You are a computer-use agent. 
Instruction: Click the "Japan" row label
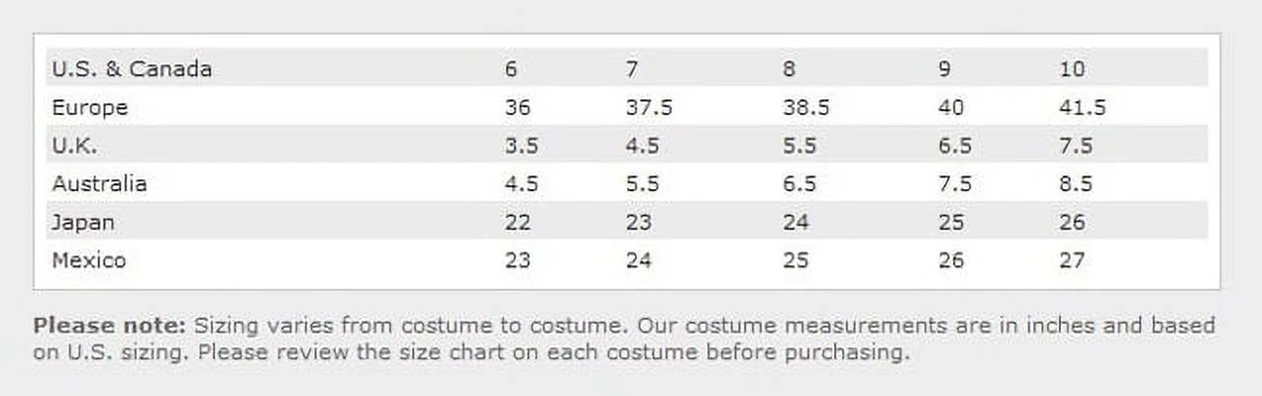[x=83, y=222]
